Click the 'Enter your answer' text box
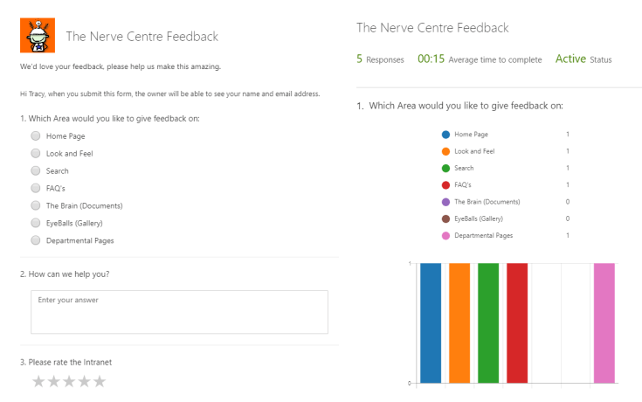Viewport: 642px width, 402px height. coord(179,312)
